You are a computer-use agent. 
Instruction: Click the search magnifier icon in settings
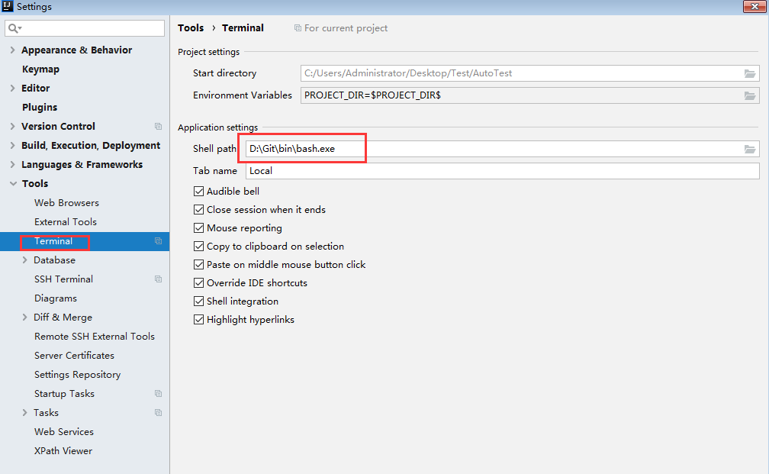tap(14, 29)
